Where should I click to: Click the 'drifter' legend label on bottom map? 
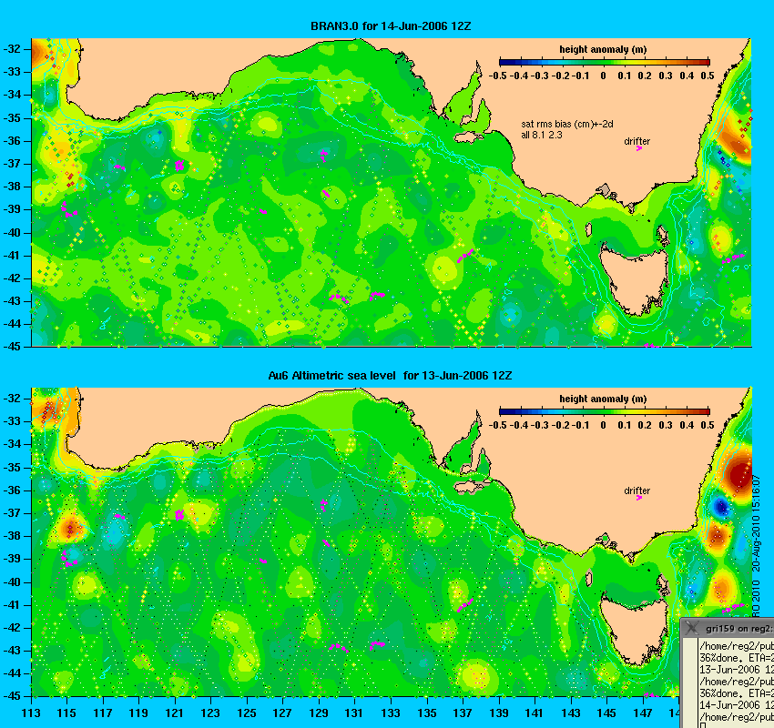coord(637,490)
